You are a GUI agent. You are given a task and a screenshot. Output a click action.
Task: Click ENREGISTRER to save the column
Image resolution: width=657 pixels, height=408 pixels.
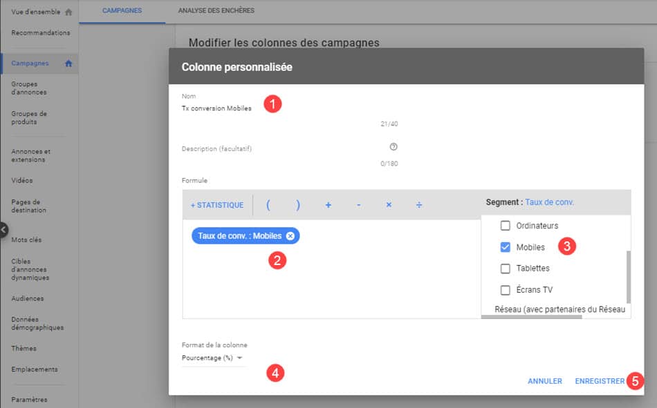click(600, 381)
